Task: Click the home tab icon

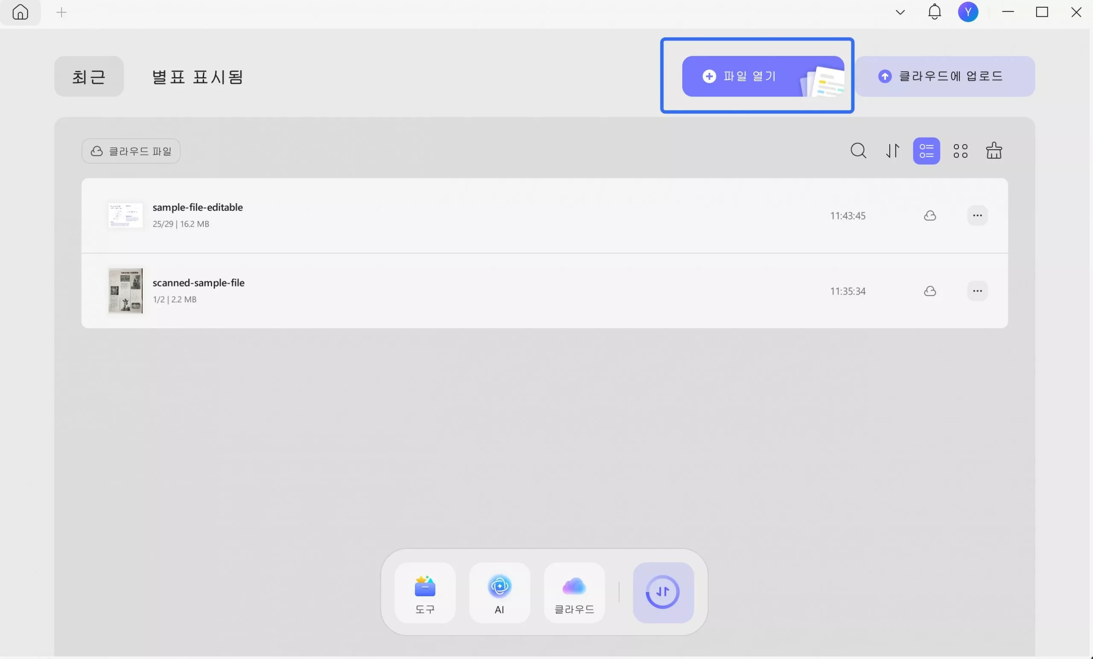Action: click(x=20, y=12)
